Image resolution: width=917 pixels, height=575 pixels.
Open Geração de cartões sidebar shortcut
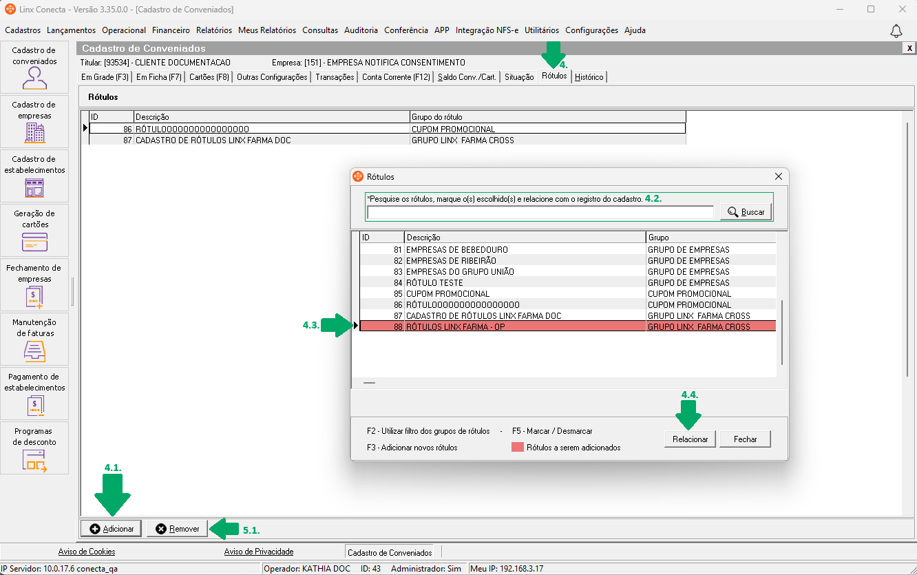[x=34, y=230]
